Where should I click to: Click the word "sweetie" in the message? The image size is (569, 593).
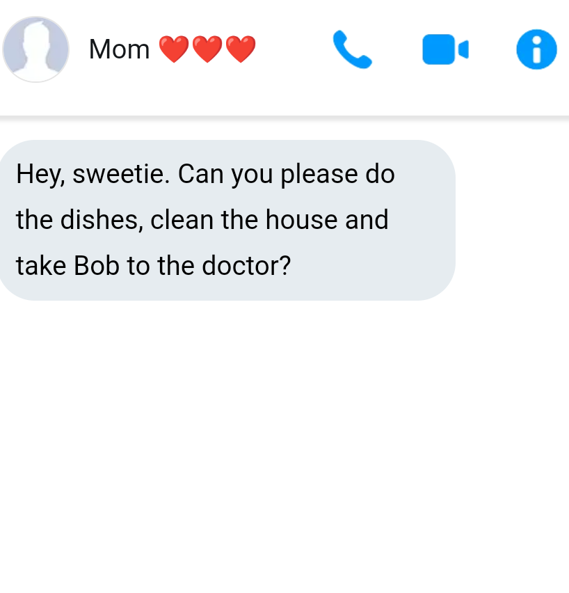(120, 174)
